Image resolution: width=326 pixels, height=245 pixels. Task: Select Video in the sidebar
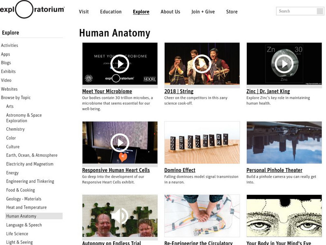tap(6, 80)
